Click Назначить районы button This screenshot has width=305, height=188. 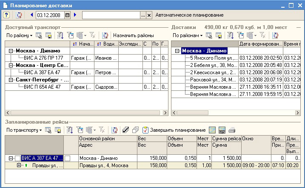[x=133, y=35]
